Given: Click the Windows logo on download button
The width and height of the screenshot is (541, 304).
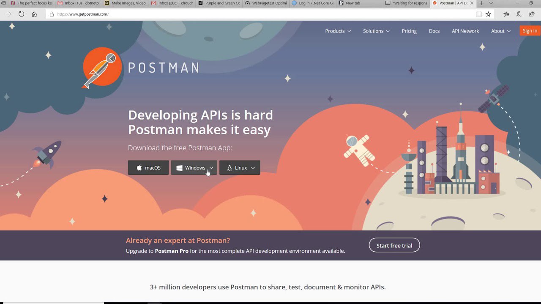Looking at the screenshot, I should 179,168.
